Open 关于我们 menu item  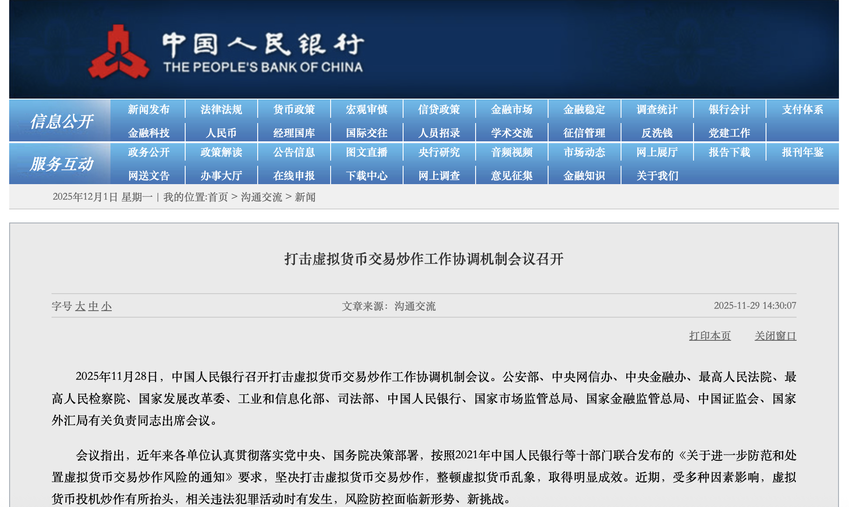(x=657, y=176)
